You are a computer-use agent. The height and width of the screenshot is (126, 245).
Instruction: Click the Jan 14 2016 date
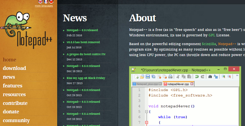coord(74,48)
